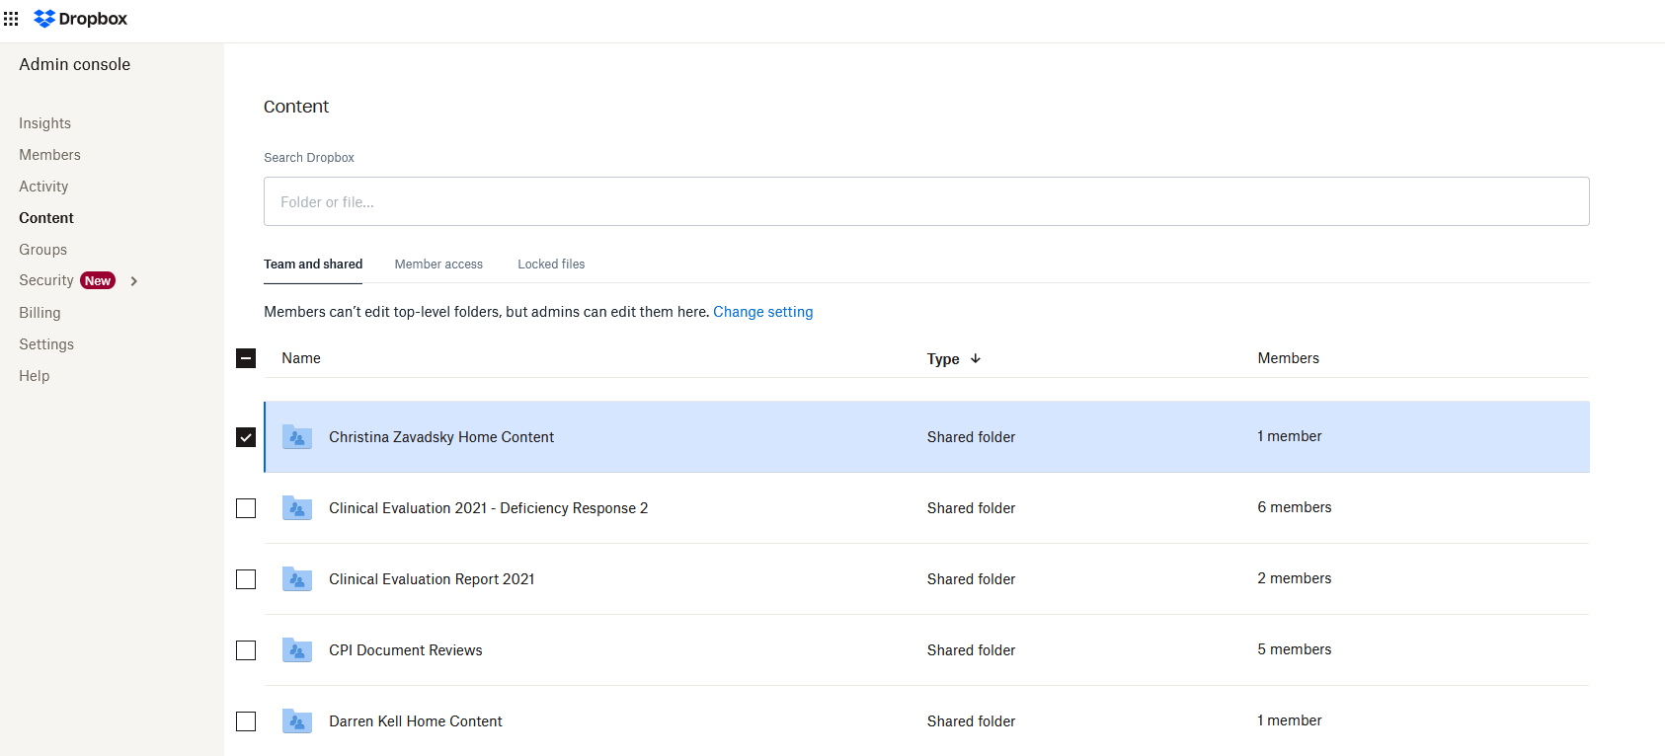Click 'Shared folder' type in CPI Document Reviews row
1665x756 pixels.
[972, 650]
